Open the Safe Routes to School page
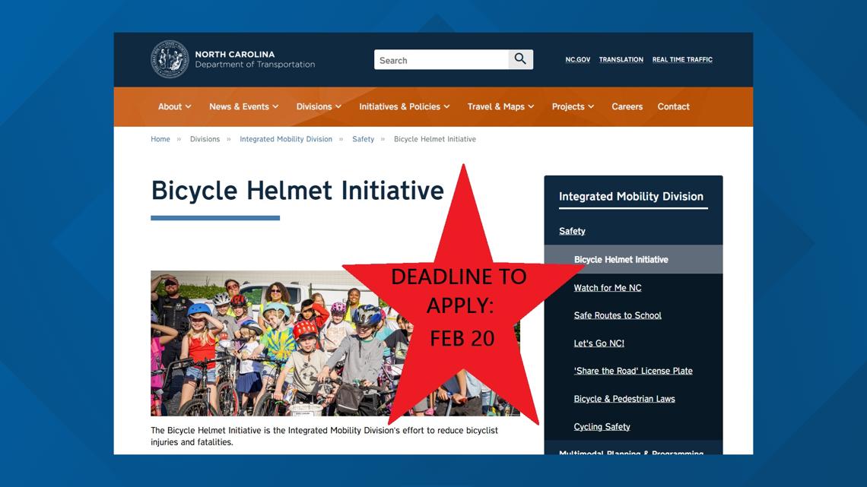Image resolution: width=867 pixels, height=487 pixels. click(618, 315)
